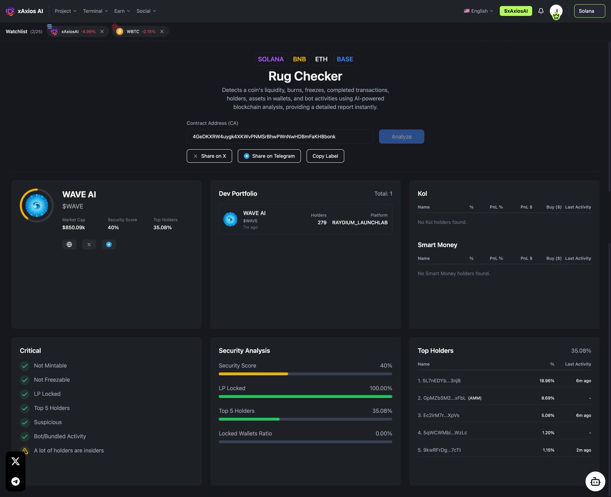Open the English language dropdown
This screenshot has width=611, height=497.
[x=478, y=11]
